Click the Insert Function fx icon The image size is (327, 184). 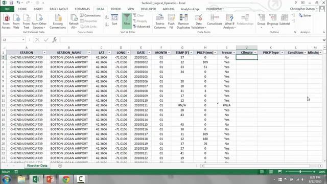tap(55, 40)
